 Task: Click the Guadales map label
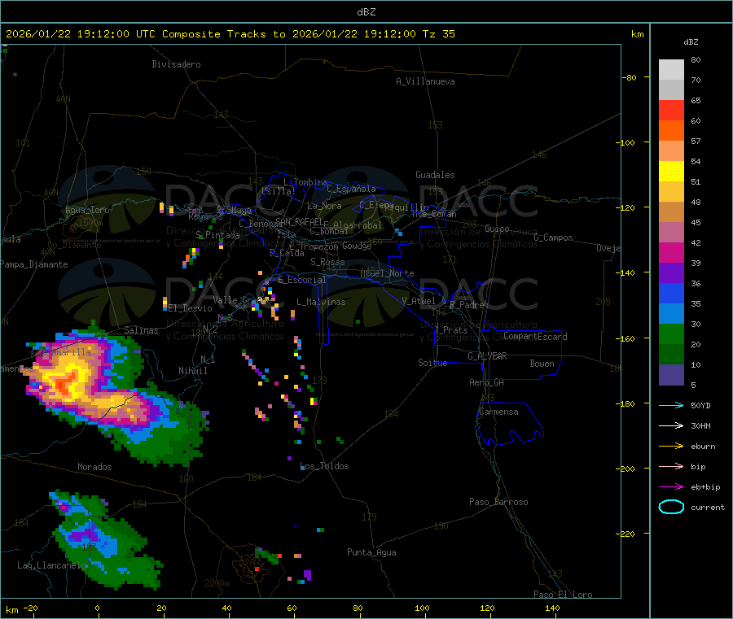click(x=435, y=175)
